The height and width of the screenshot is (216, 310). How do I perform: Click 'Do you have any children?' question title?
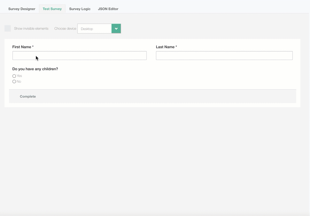coord(35,69)
